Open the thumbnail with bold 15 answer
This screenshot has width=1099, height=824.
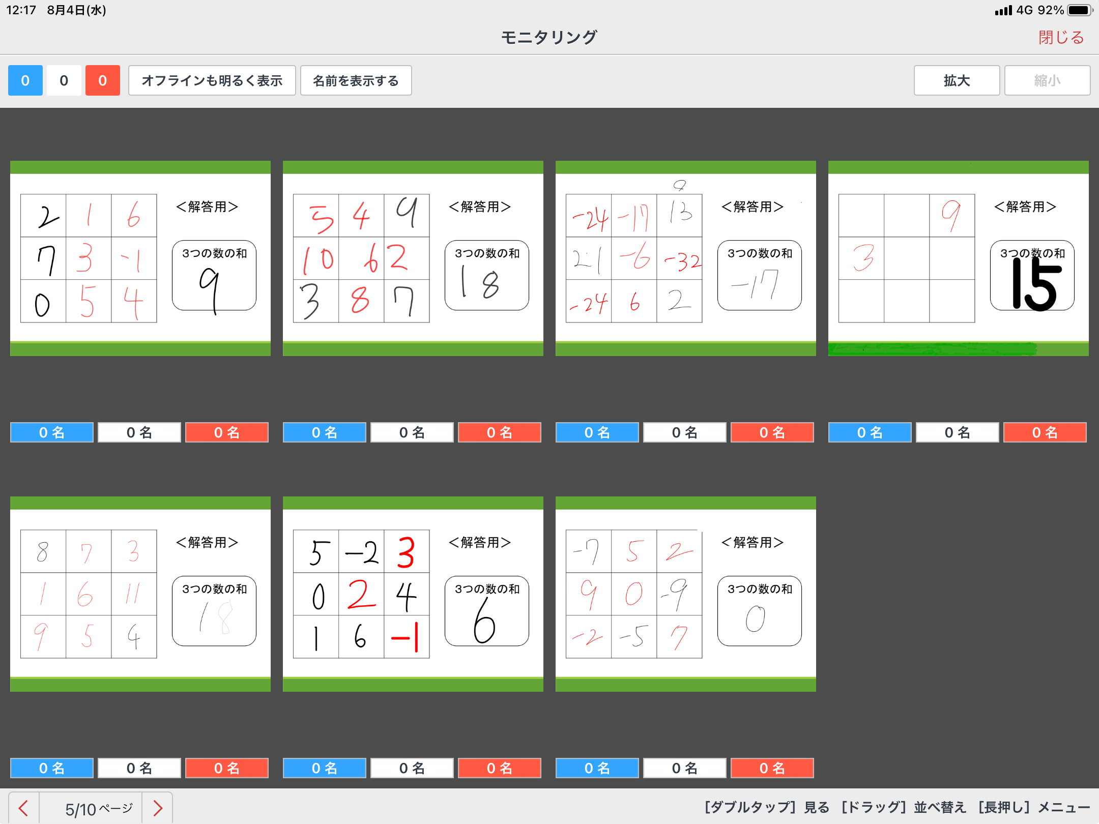(x=958, y=258)
